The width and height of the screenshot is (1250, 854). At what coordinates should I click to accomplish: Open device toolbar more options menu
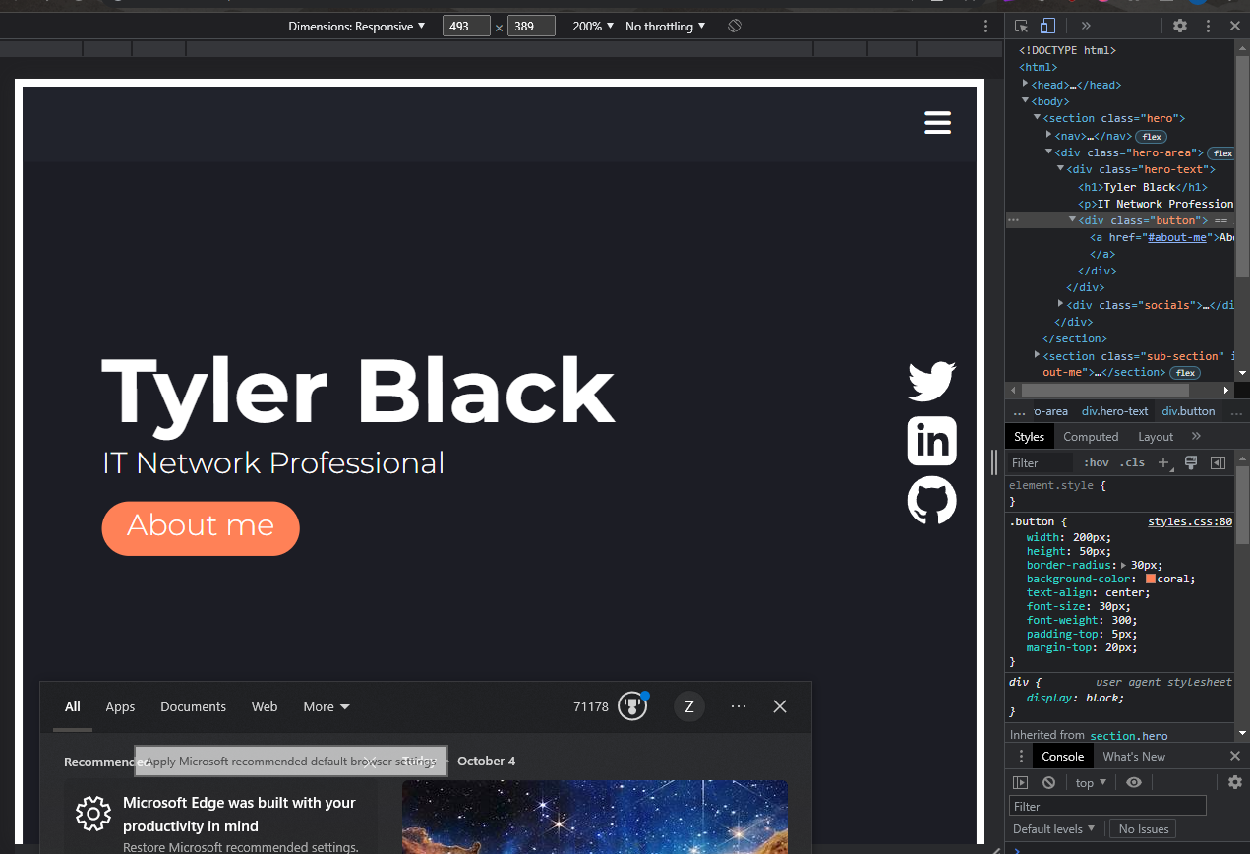(x=985, y=27)
